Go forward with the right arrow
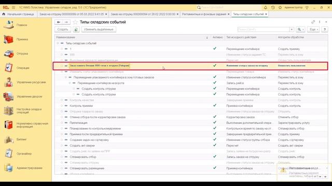This screenshot has width=332, height=186. pyautogui.click(x=66, y=22)
